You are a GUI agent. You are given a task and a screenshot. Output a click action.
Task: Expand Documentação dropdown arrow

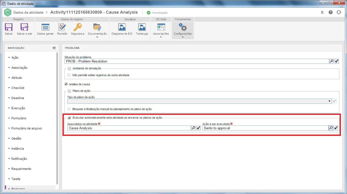click(97, 37)
